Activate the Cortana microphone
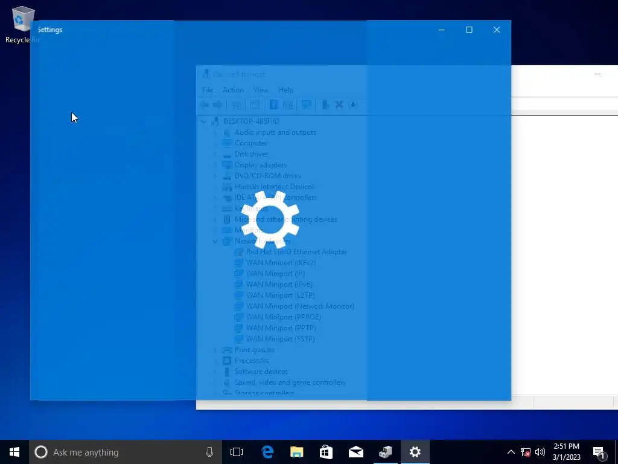618x464 pixels. coord(209,452)
